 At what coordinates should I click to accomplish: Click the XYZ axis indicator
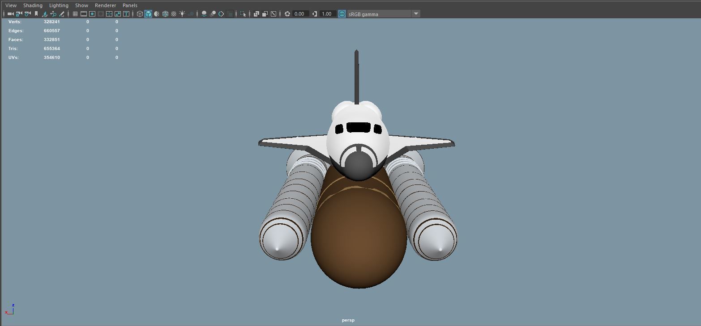click(x=10, y=309)
